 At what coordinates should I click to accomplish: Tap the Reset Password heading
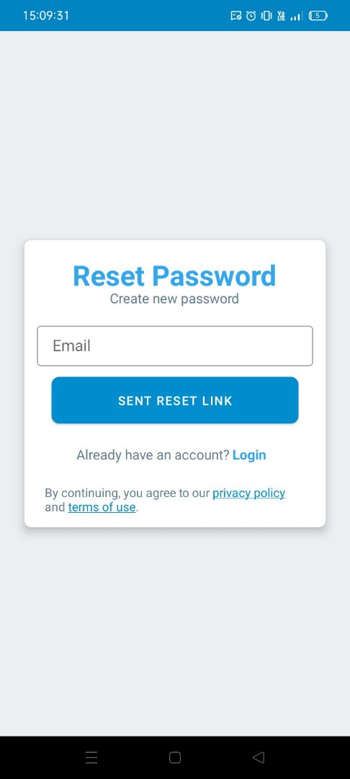[174, 276]
